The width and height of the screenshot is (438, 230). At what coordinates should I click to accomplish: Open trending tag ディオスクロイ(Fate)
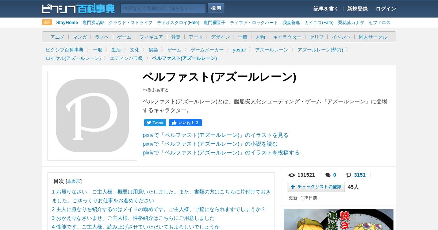coord(178,23)
